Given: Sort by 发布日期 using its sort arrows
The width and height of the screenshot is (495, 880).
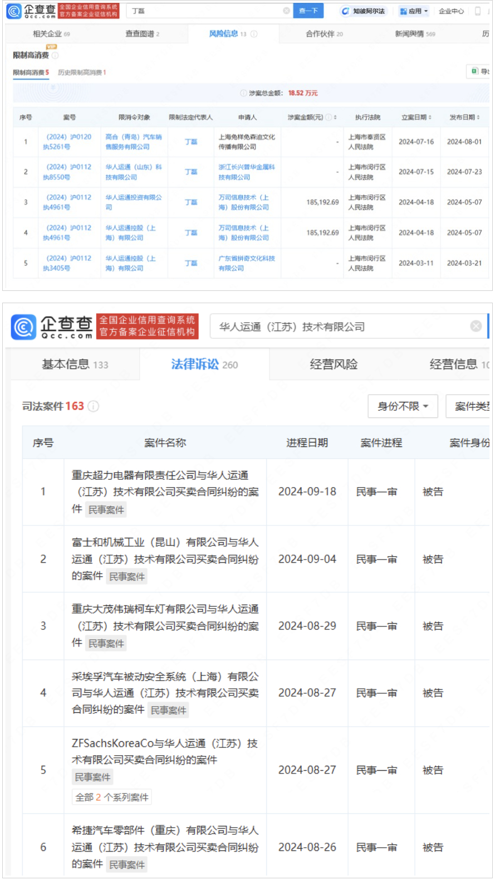Looking at the screenshot, I should pyautogui.click(x=478, y=117).
